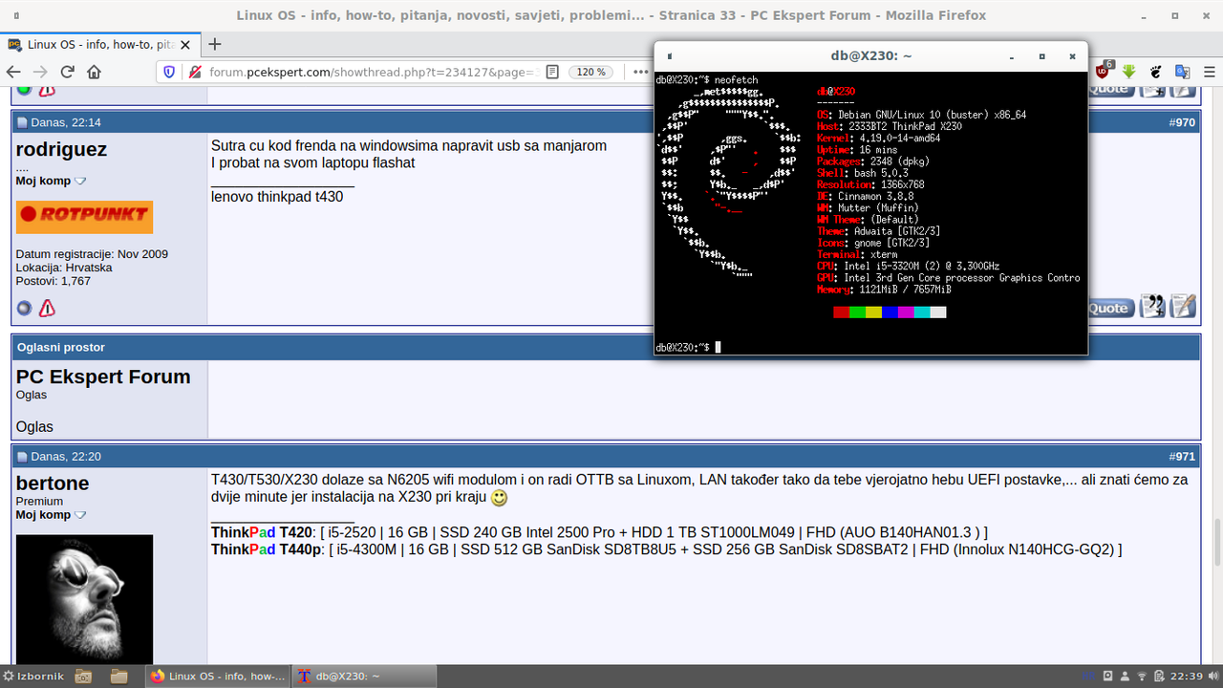Click the multi-quote icon on rodriguez's post
Screen dimensions: 1223x688
tap(1153, 306)
